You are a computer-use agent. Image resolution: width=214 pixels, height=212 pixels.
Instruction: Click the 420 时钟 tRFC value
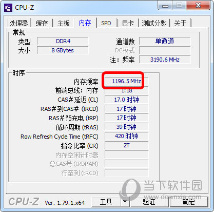coord(127,136)
